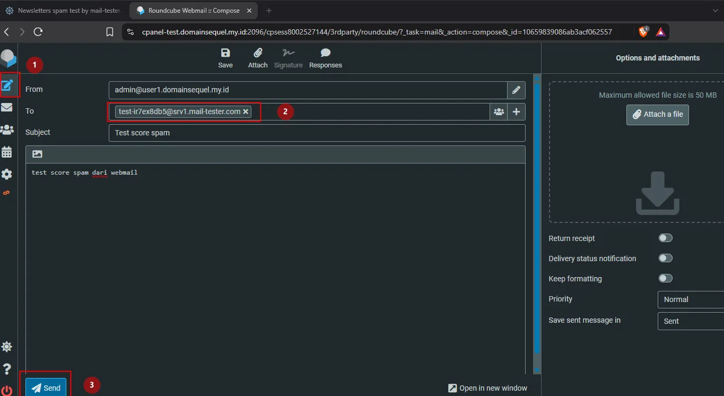This screenshot has height=396, width=724.
Task: Click the Attach paperclip toolbar button
Action: click(258, 58)
